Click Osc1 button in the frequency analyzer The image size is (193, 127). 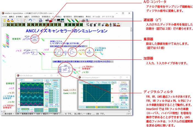(x=114, y=83)
